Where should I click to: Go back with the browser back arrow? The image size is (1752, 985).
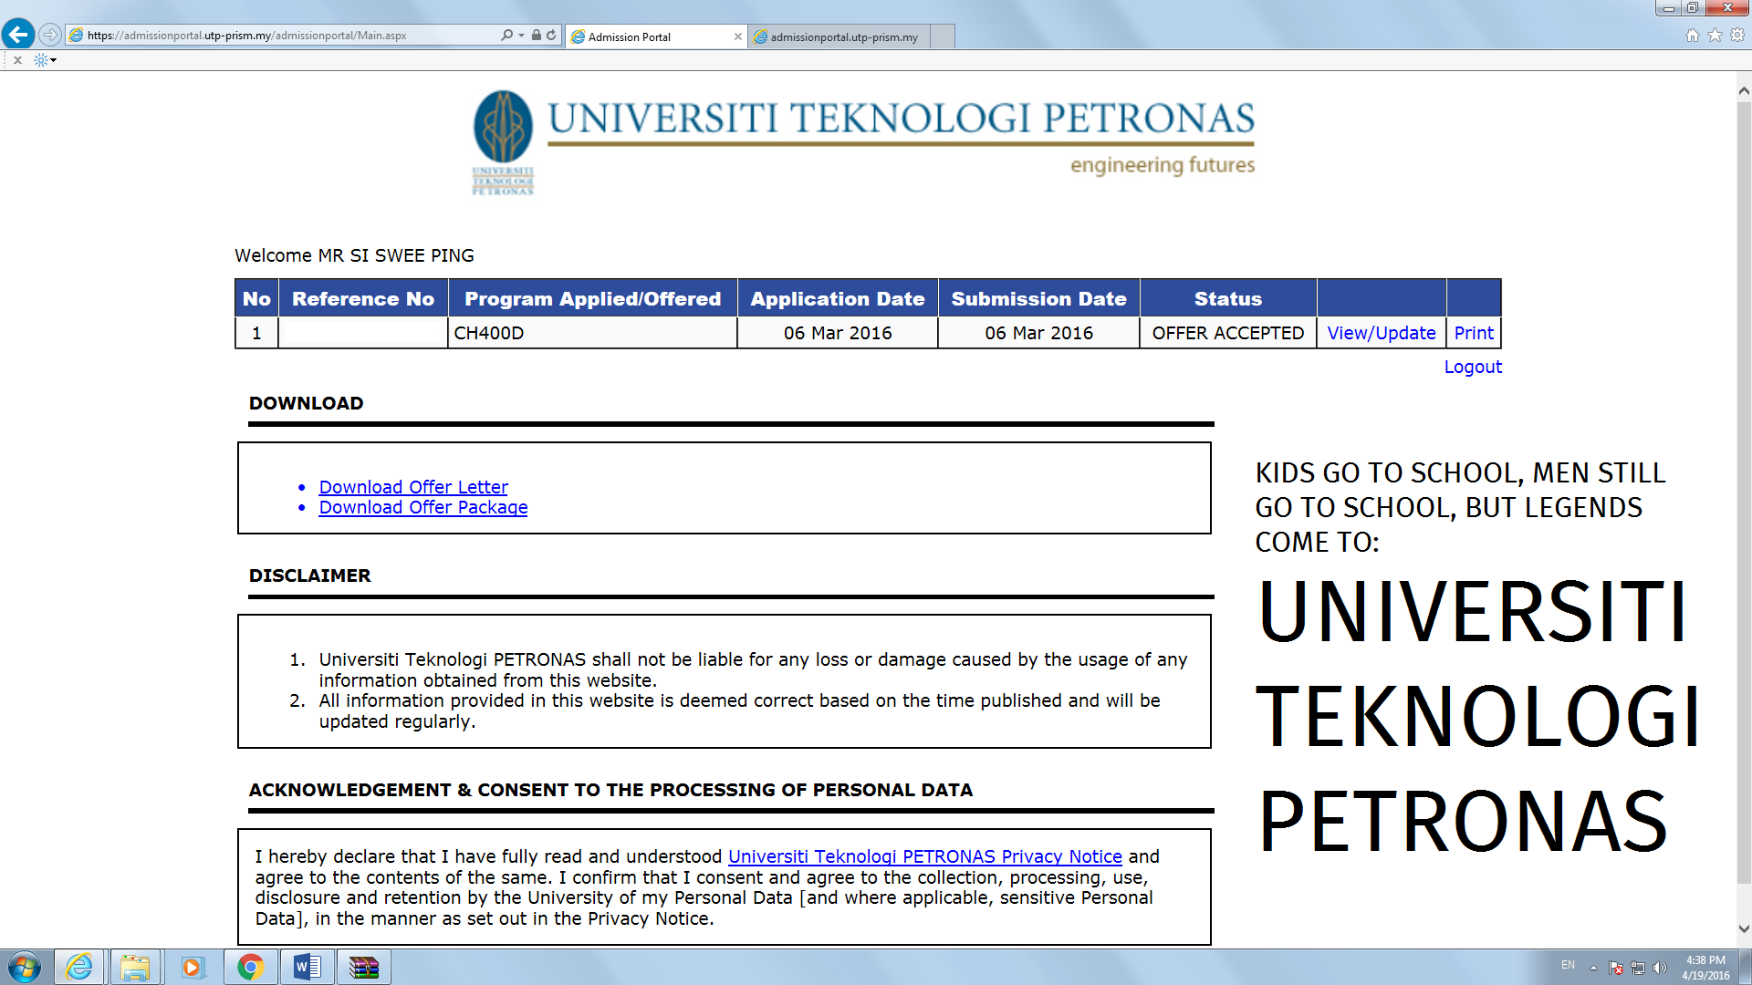click(18, 35)
